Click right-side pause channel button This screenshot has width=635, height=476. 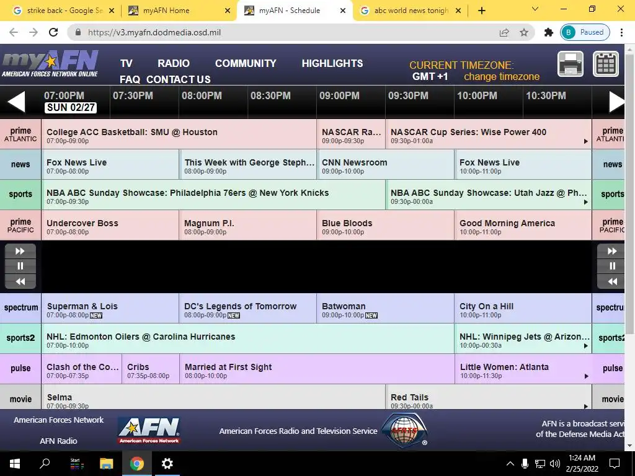click(612, 266)
